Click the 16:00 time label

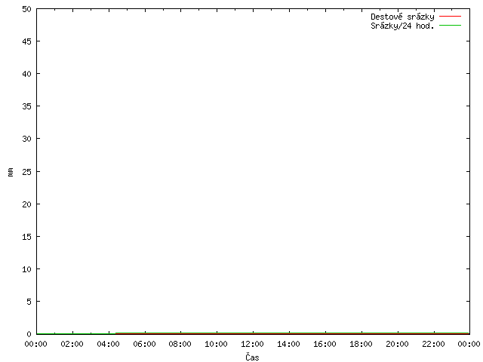click(325, 344)
